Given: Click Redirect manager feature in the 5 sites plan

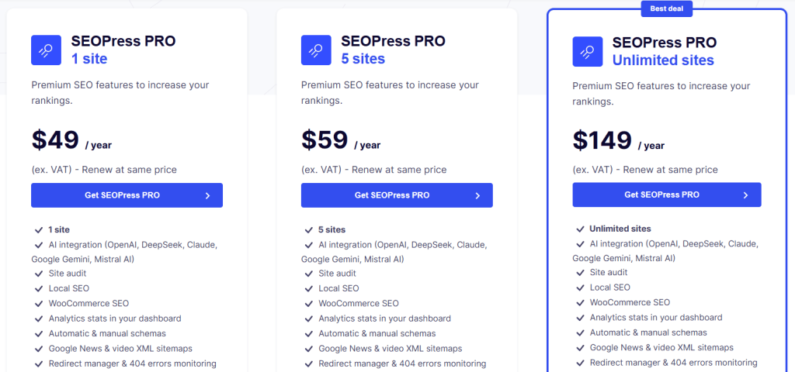Looking at the screenshot, I should click(x=401, y=363).
